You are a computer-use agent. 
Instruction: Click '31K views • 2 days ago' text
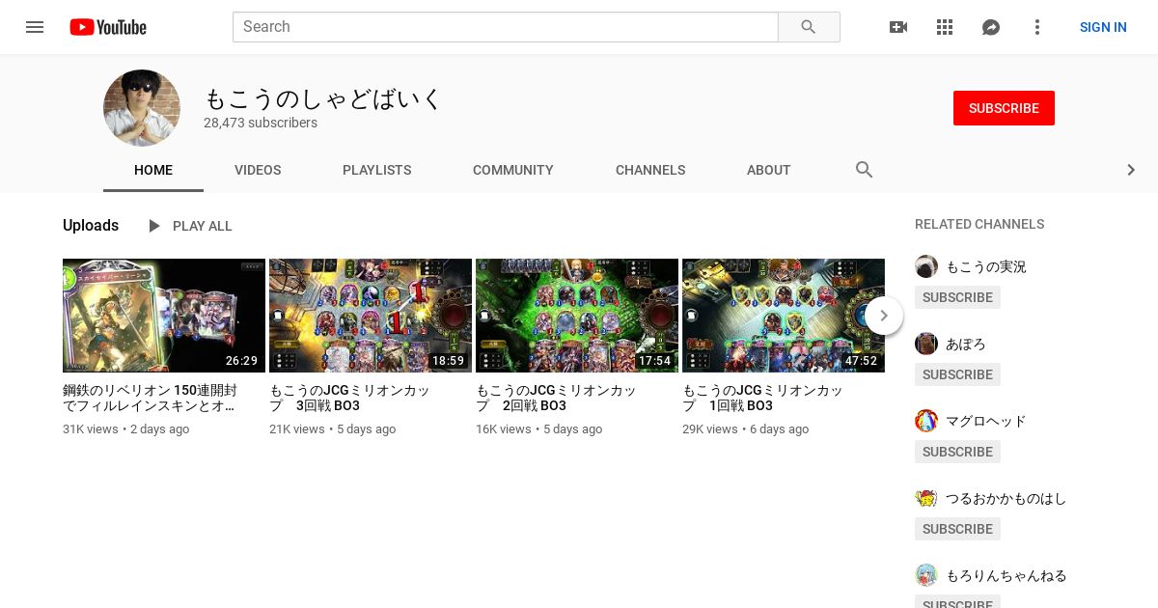125,429
